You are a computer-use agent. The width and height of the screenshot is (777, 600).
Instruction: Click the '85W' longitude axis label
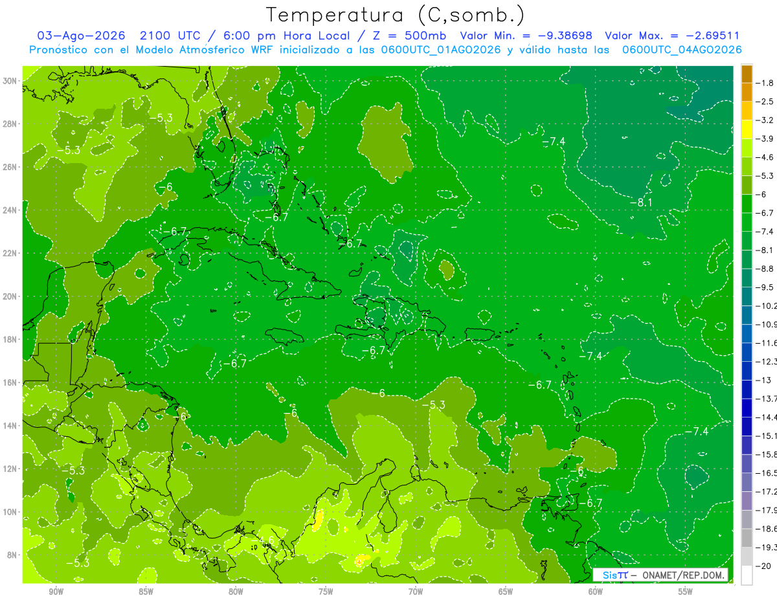[x=146, y=592]
